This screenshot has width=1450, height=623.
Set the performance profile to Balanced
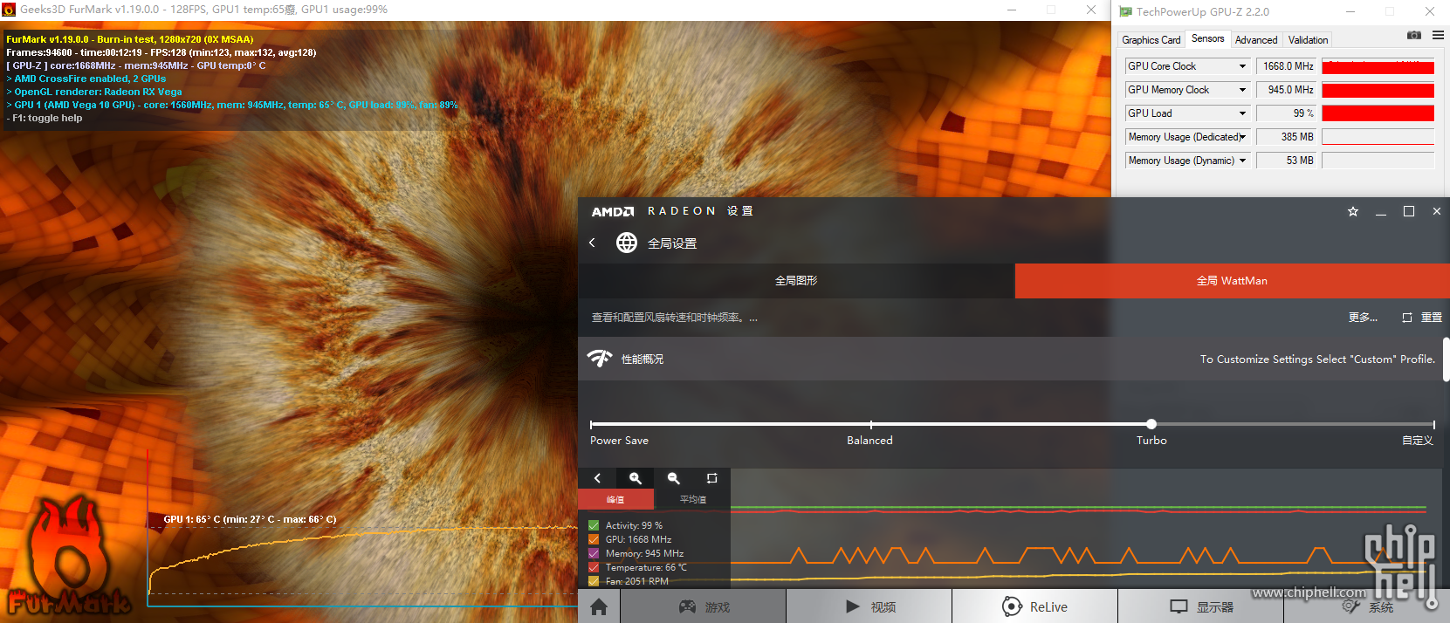869,441
